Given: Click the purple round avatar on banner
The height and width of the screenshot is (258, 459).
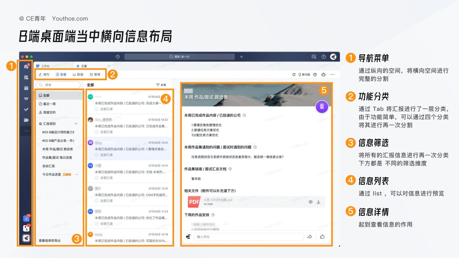Looking at the screenshot, I should tap(322, 107).
